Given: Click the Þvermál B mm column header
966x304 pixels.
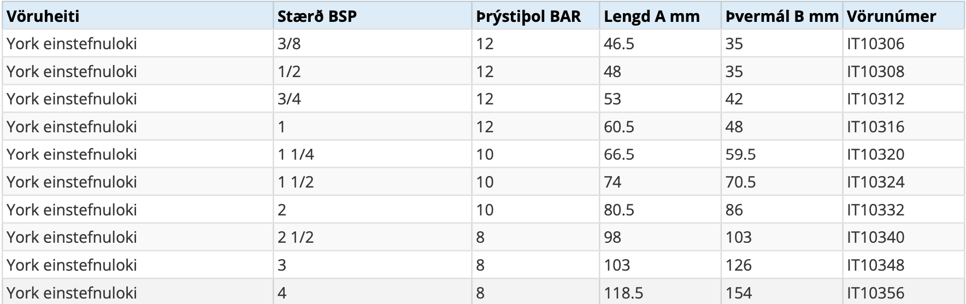Looking at the screenshot, I should pos(781,16).
